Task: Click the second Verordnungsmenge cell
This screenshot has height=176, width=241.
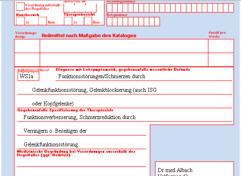Action: 27,60
